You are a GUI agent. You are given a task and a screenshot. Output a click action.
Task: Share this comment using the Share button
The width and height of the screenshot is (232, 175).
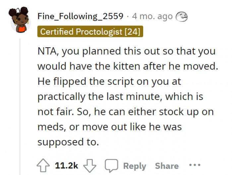coord(167,166)
